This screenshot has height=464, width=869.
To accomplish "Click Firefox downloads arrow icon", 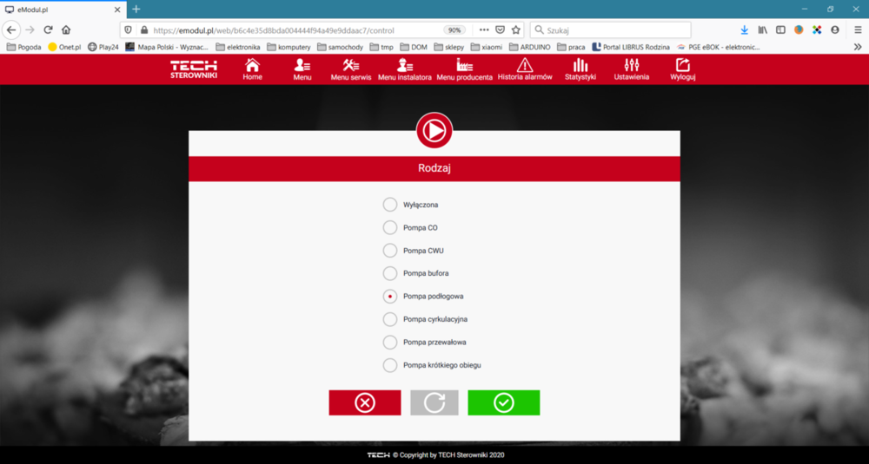I will point(744,29).
